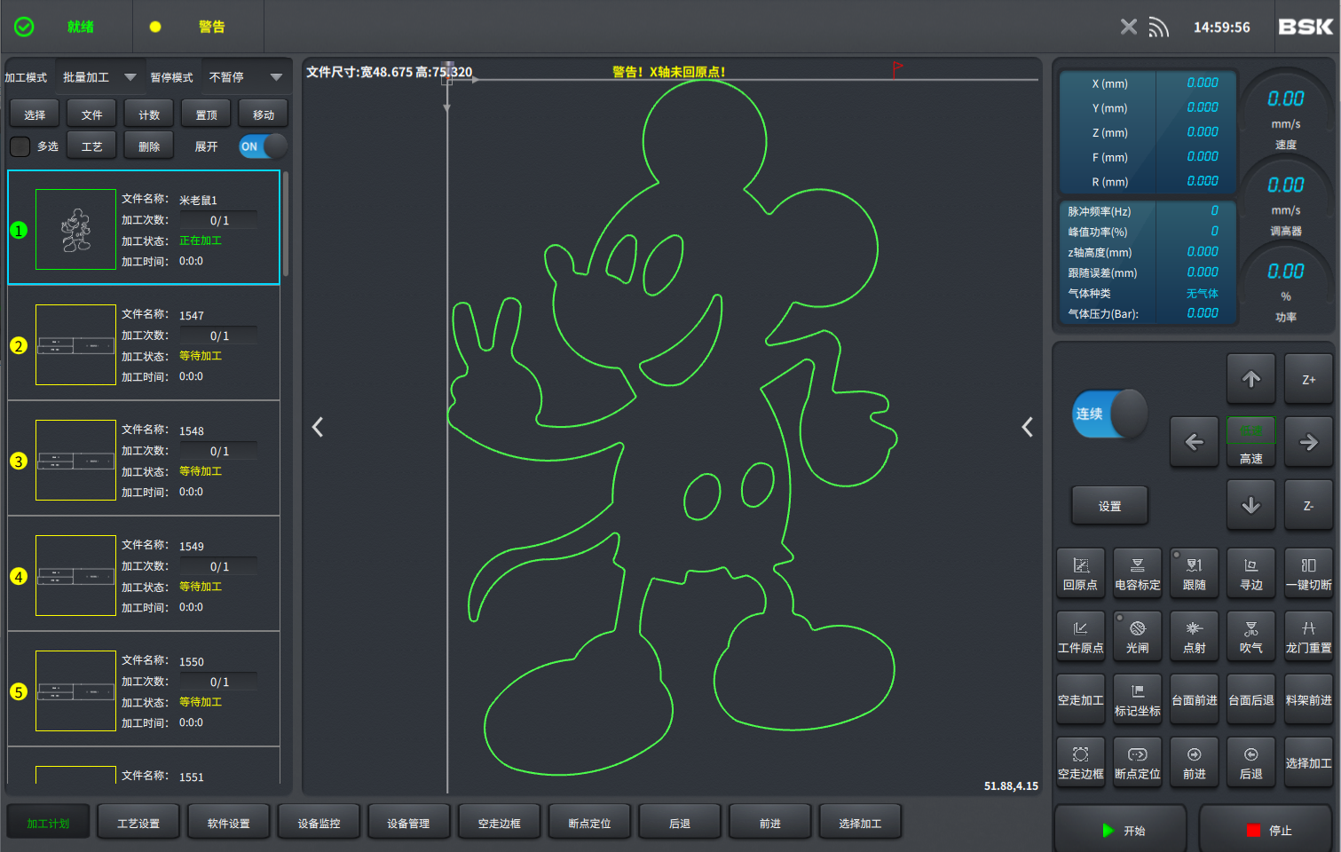The height and width of the screenshot is (852, 1341).
Task: Click the 选择 button
Action: 35,114
